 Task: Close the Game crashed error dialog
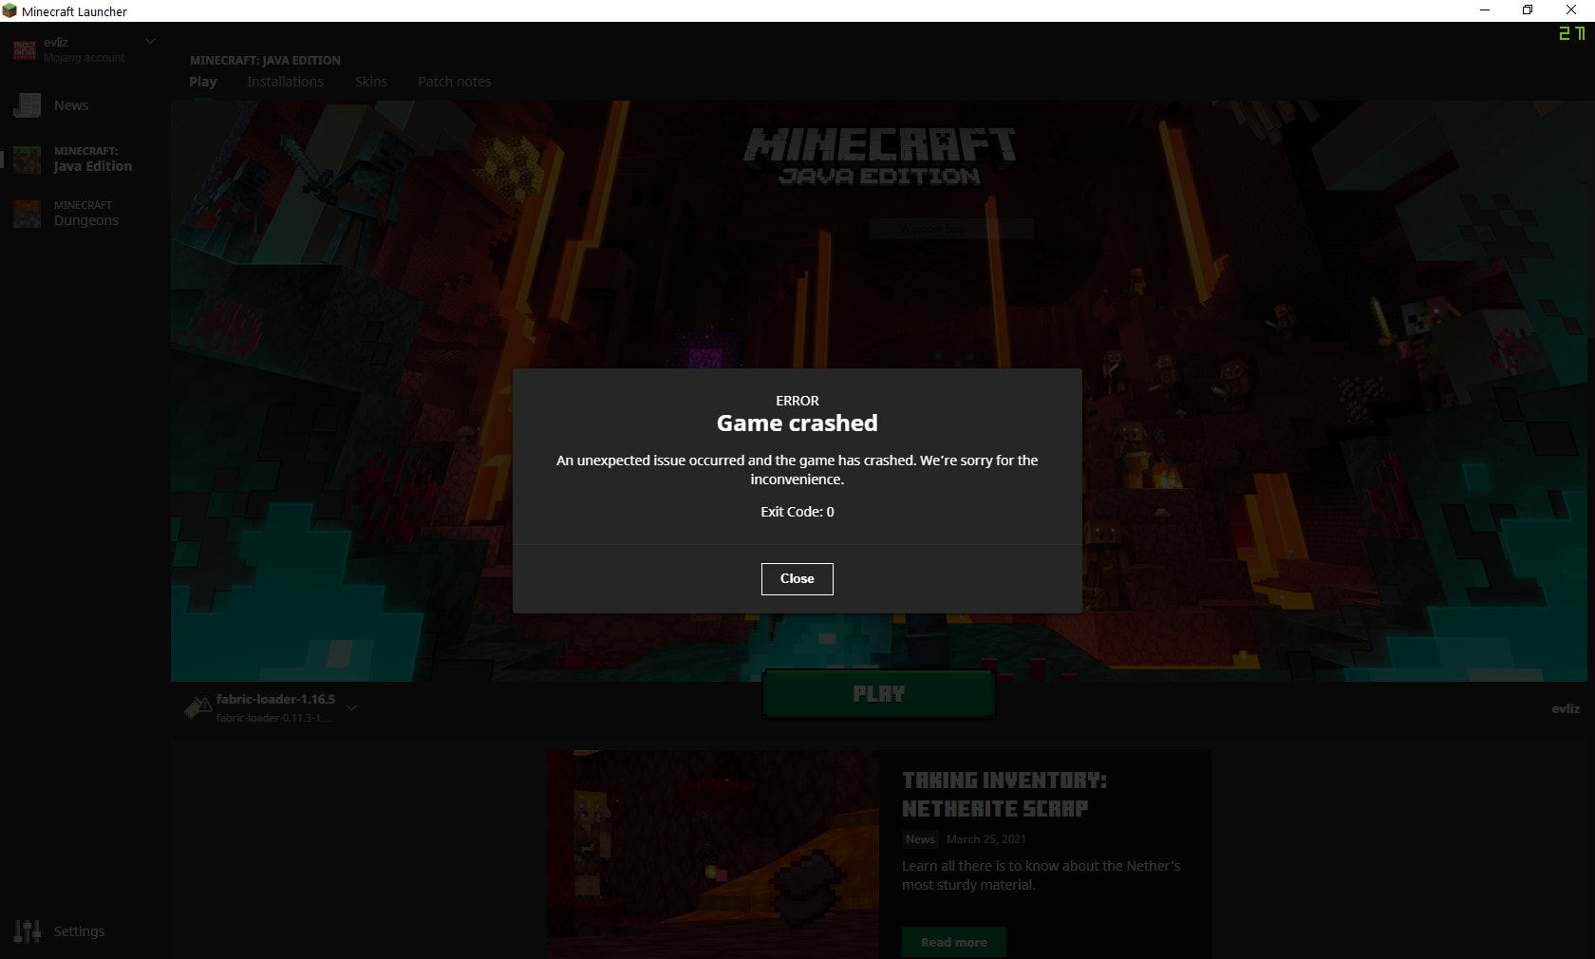click(x=797, y=578)
